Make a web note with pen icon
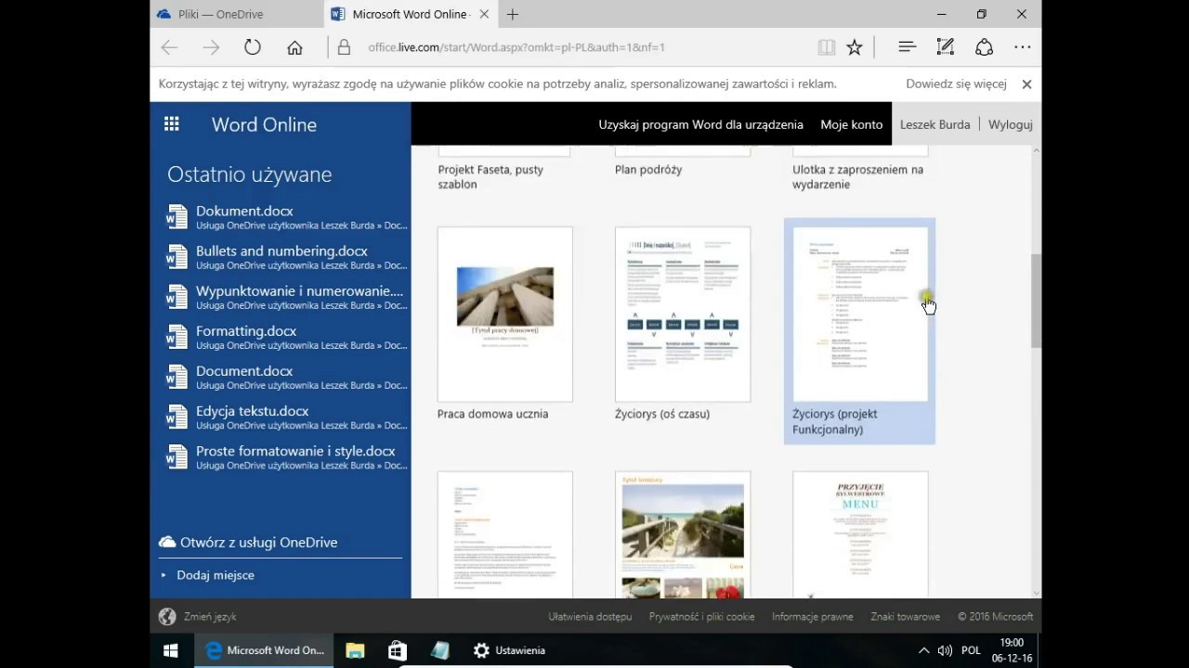The height and width of the screenshot is (668, 1189). (x=946, y=47)
